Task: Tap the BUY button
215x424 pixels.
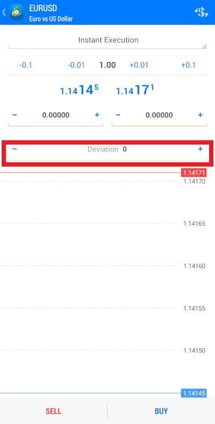Action: (x=161, y=411)
